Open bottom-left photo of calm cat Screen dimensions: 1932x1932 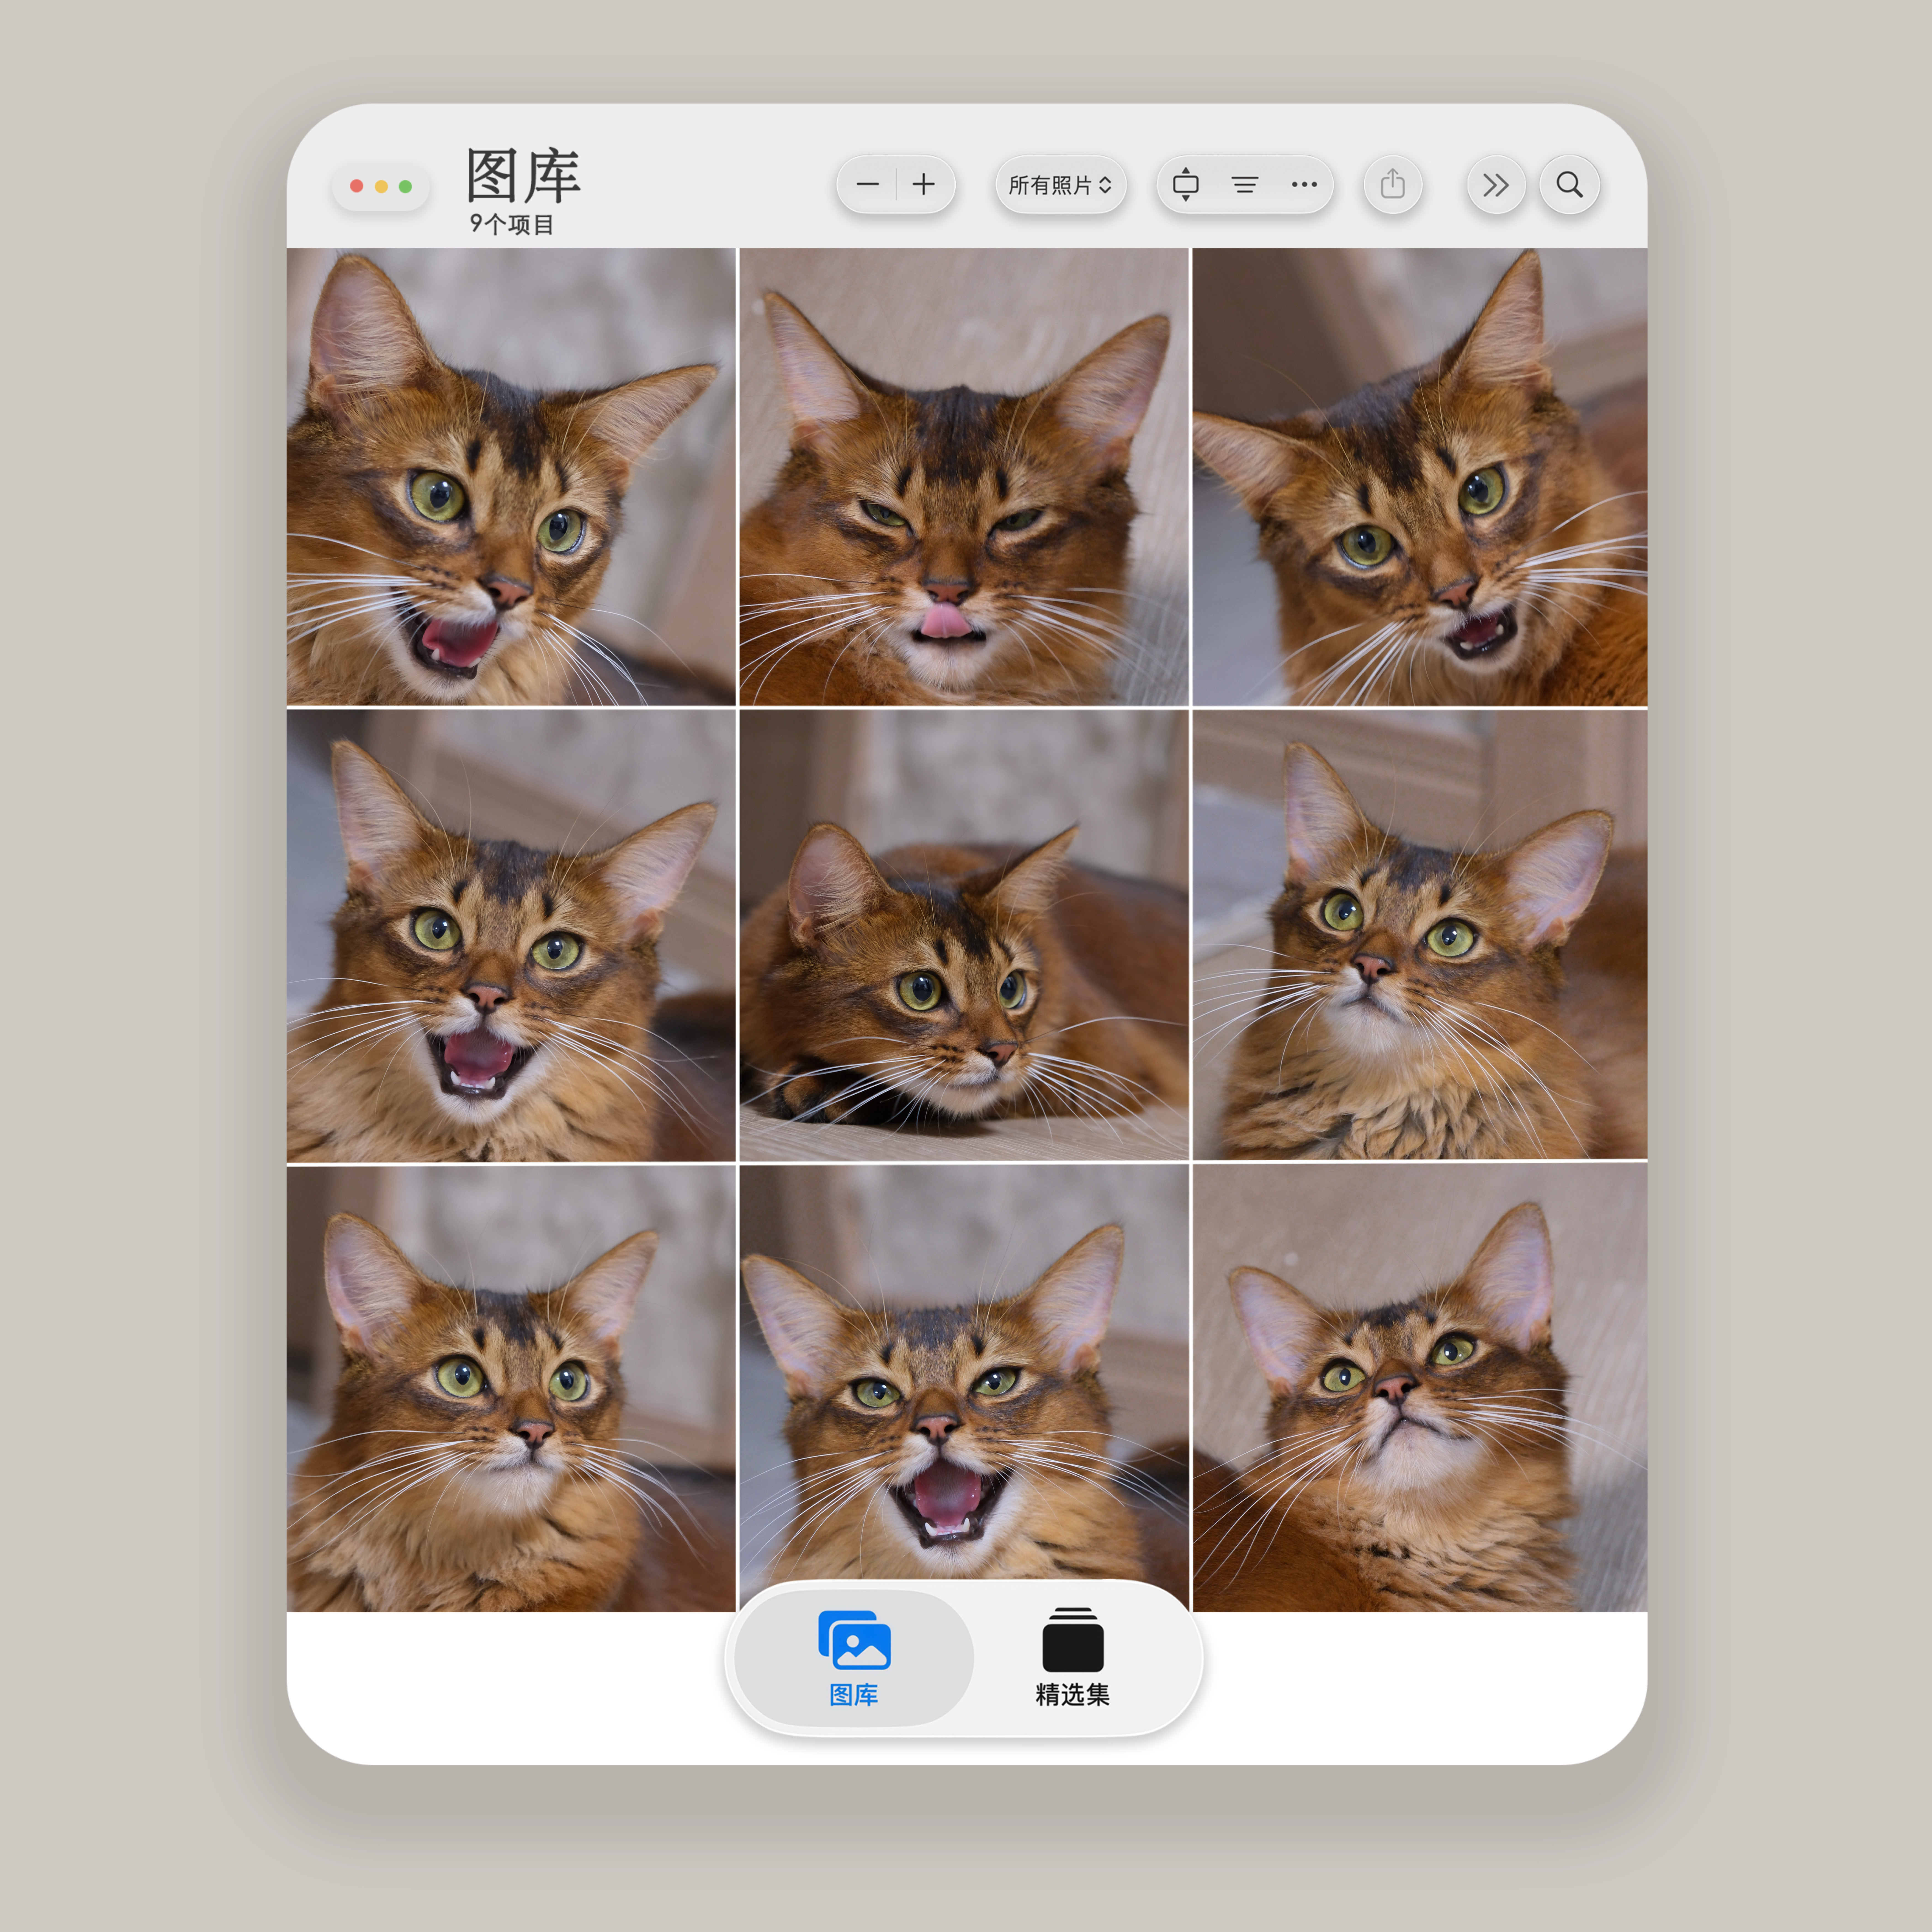511,1389
